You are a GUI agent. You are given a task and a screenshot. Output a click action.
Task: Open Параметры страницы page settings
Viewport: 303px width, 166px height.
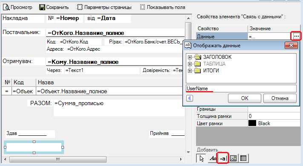(x=104, y=7)
